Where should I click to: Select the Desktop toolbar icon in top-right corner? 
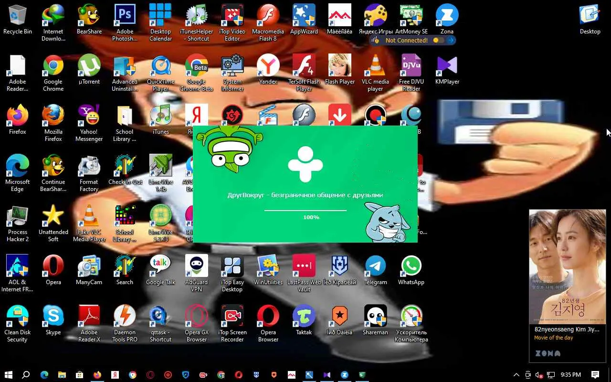tap(590, 20)
